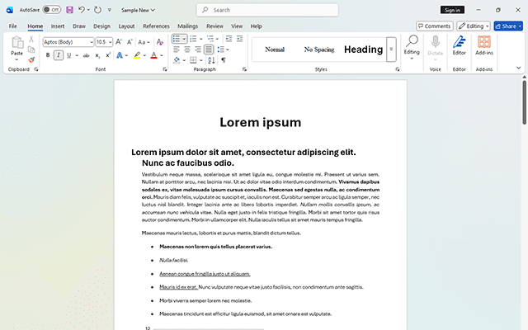
Task: Open Editing mode dropdown near Comments
Action: (x=473, y=26)
